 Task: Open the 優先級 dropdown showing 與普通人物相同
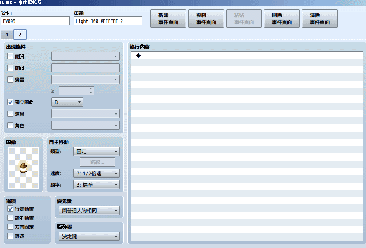point(89,211)
